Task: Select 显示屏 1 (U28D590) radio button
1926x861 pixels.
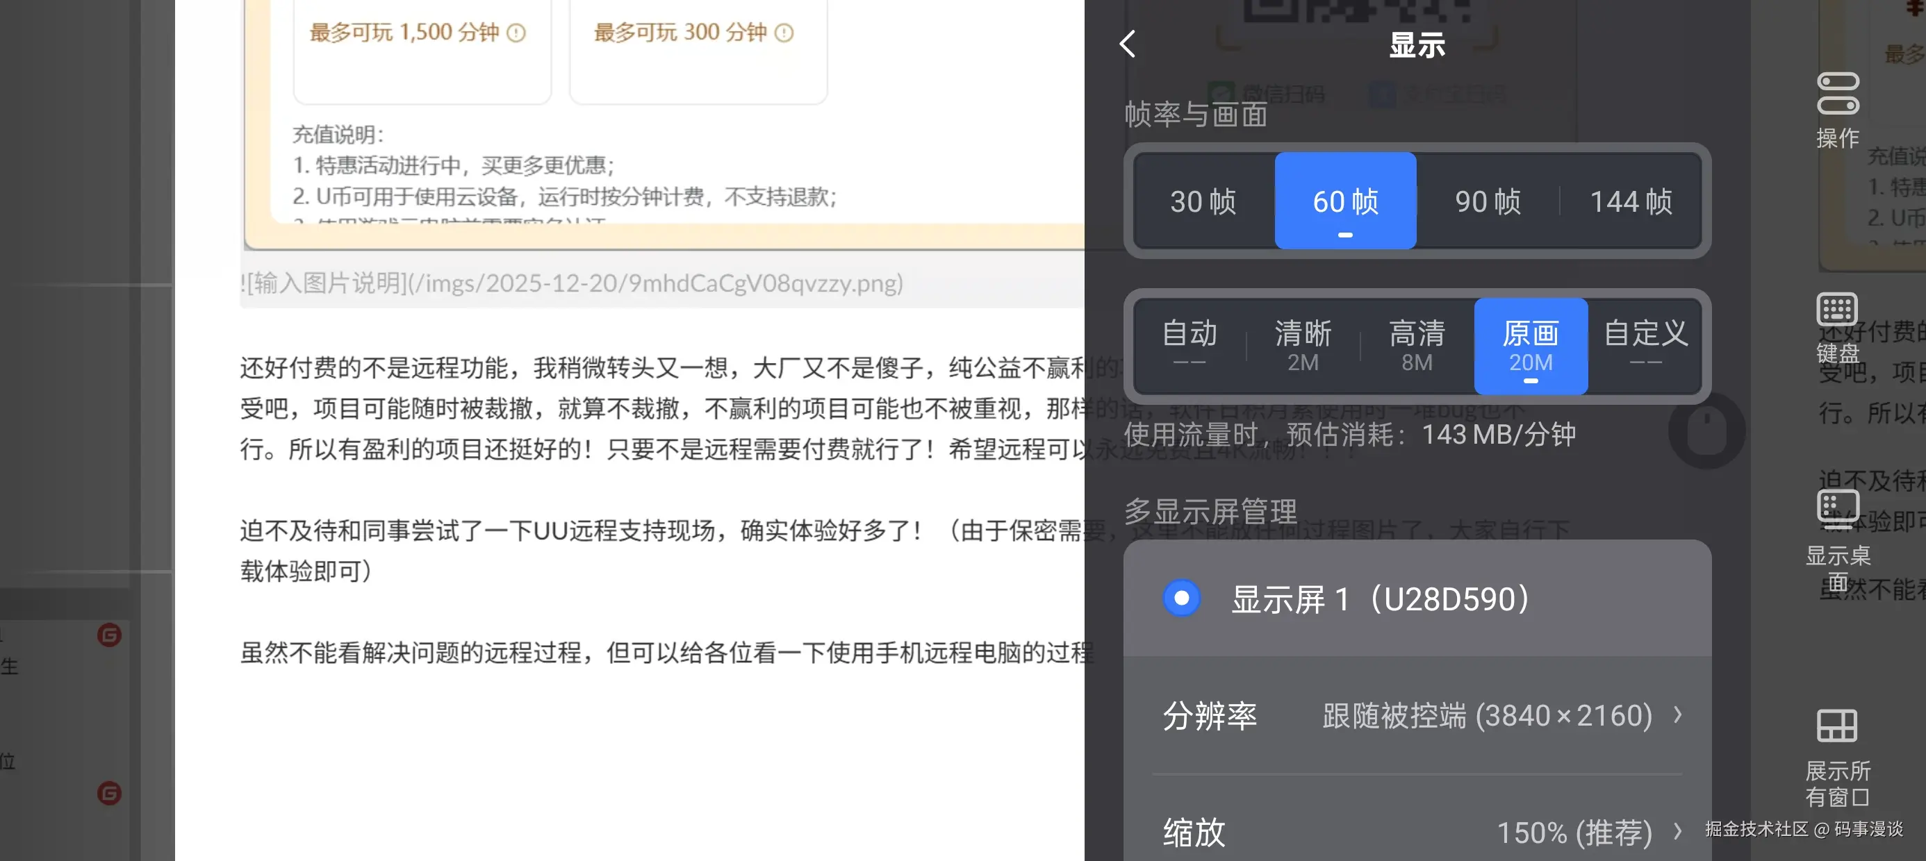Action: pyautogui.click(x=1181, y=598)
